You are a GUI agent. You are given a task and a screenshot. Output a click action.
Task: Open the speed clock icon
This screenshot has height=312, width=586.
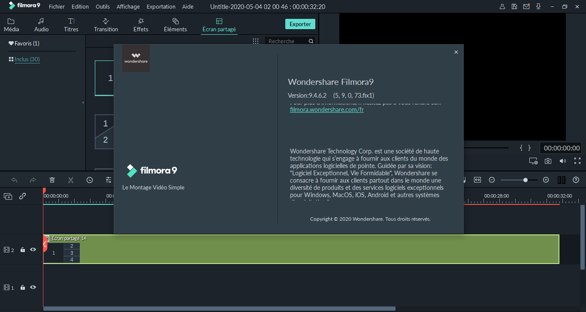90,180
